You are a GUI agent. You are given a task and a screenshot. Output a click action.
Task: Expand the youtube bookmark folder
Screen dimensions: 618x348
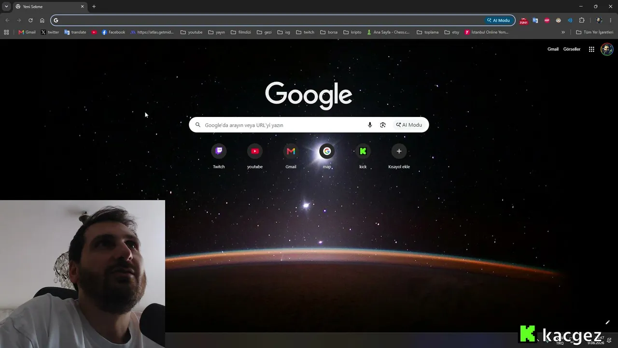(x=192, y=32)
